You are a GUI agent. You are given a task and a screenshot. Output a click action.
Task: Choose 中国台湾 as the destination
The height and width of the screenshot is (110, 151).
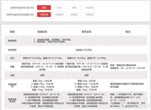[89, 15]
